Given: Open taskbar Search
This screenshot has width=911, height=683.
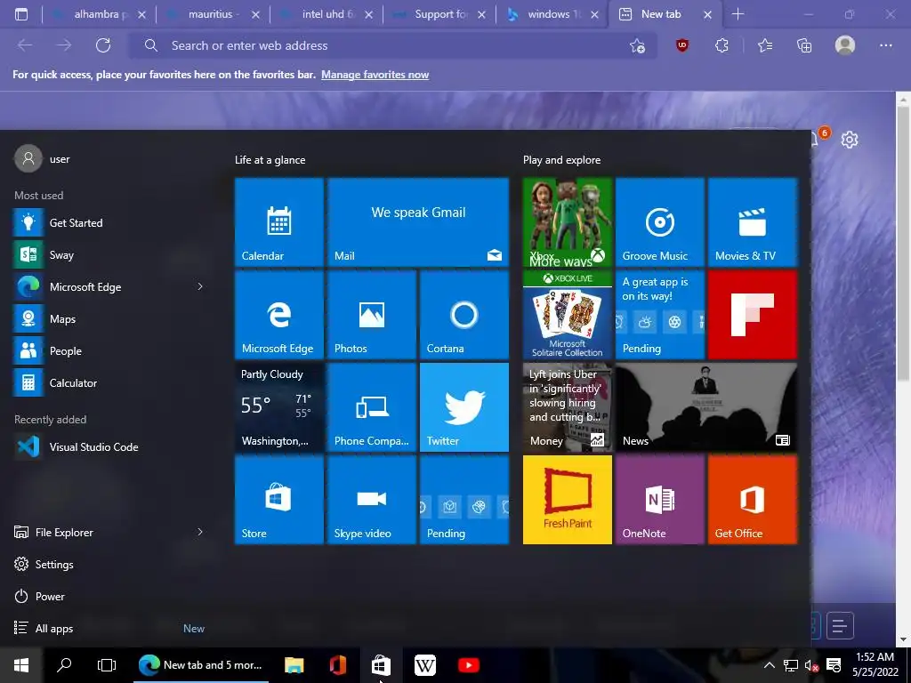Looking at the screenshot, I should 64,665.
